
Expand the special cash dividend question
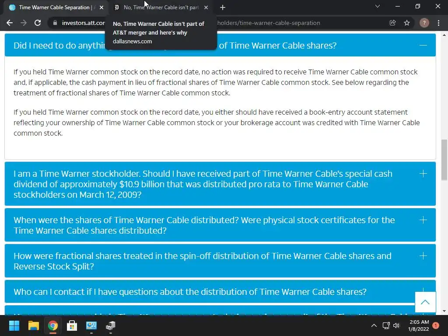pyautogui.click(x=220, y=184)
